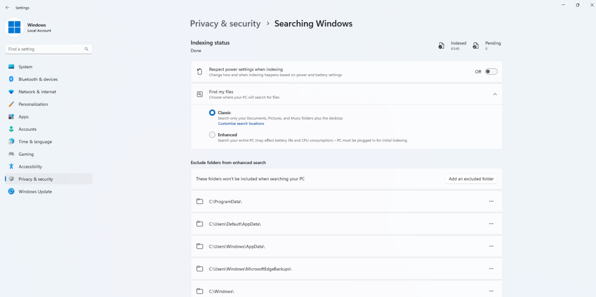Click the search magnifier in Find a setting
The height and width of the screenshot is (297, 596).
86,49
